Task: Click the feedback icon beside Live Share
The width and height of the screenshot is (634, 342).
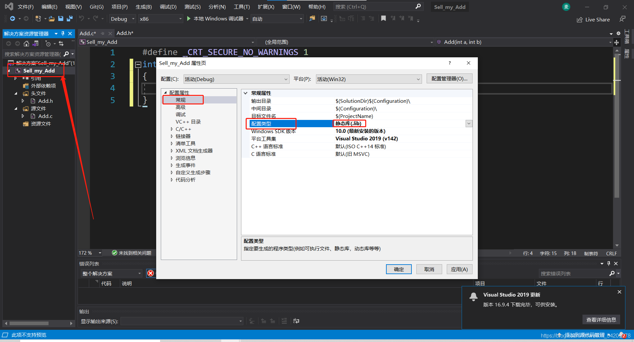Action: (x=622, y=19)
